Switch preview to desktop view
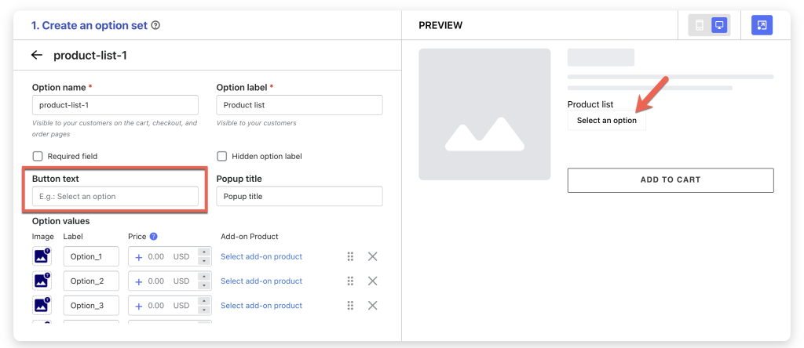The image size is (804, 348). tap(719, 25)
